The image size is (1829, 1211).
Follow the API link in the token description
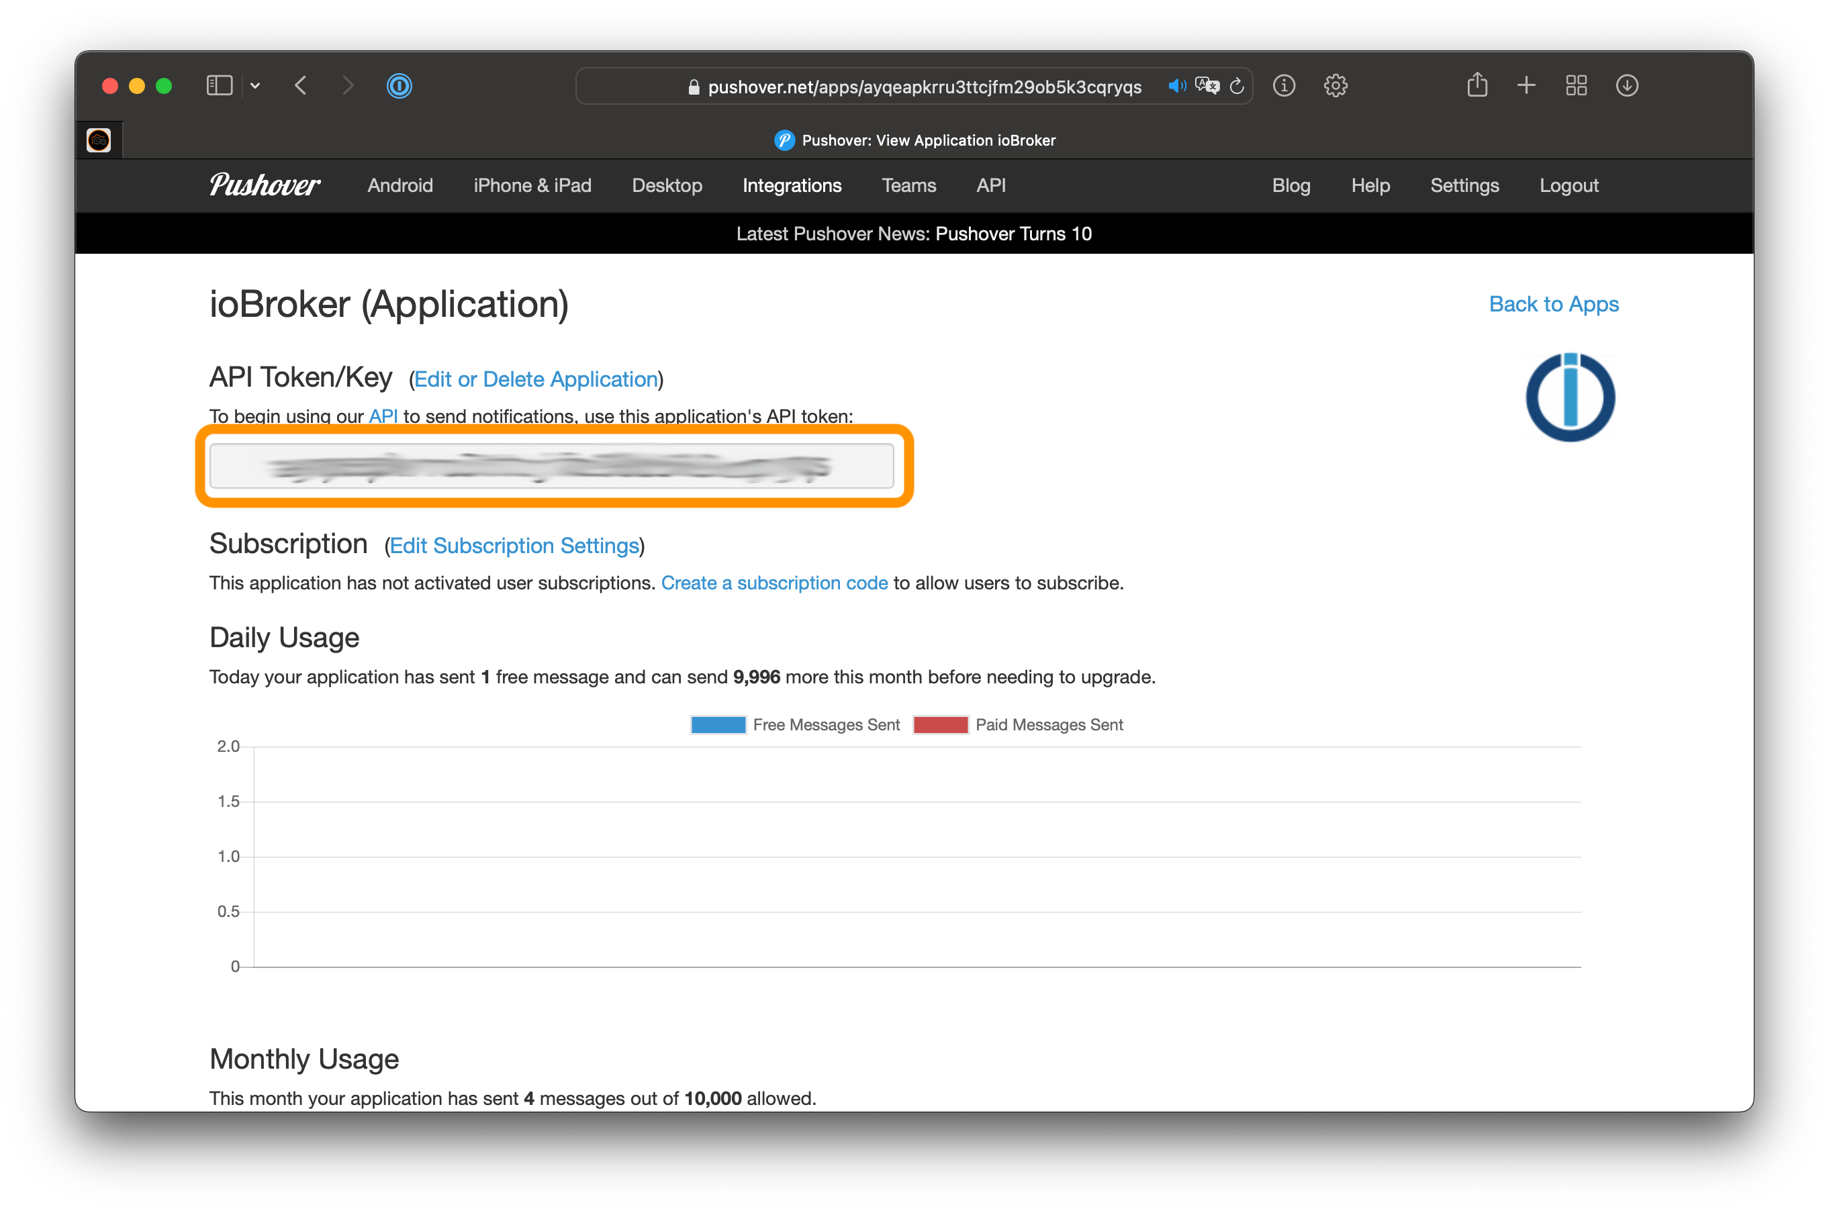383,416
